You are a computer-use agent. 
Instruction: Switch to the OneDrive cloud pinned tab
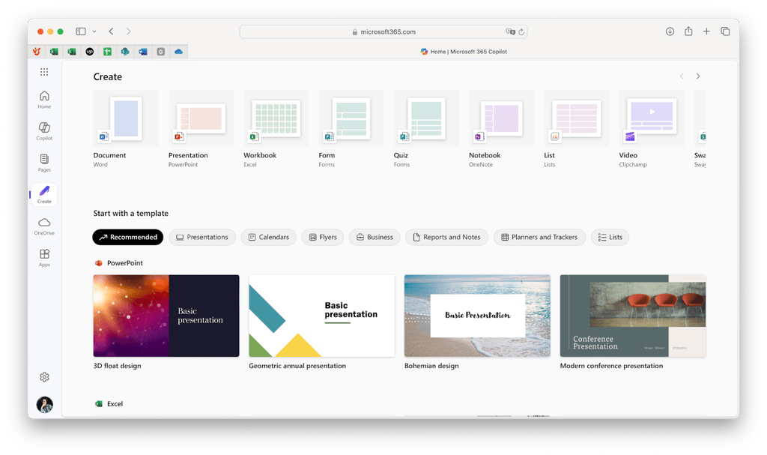(x=178, y=52)
